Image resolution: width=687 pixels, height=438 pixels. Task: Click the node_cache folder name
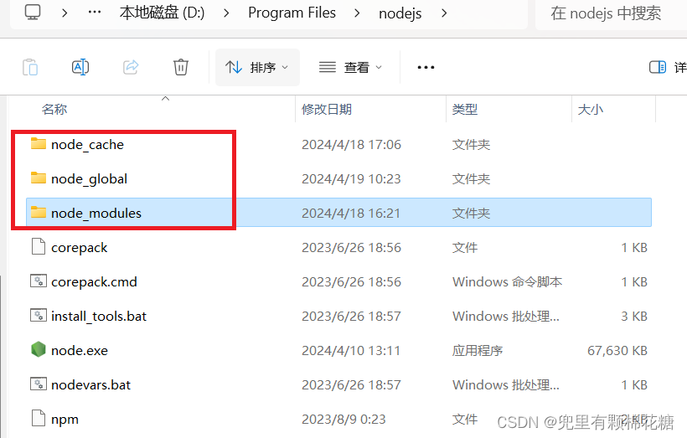point(87,145)
